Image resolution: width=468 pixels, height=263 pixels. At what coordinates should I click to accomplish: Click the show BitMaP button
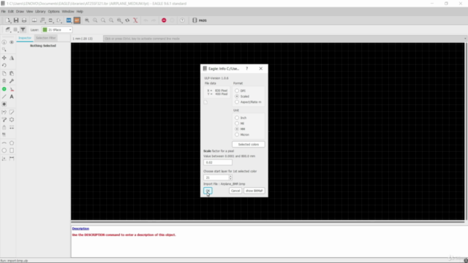point(254,191)
